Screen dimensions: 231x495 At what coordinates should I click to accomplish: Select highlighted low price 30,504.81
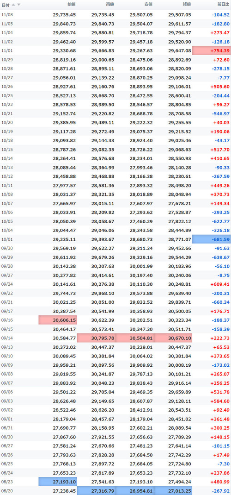(x=134, y=338)
